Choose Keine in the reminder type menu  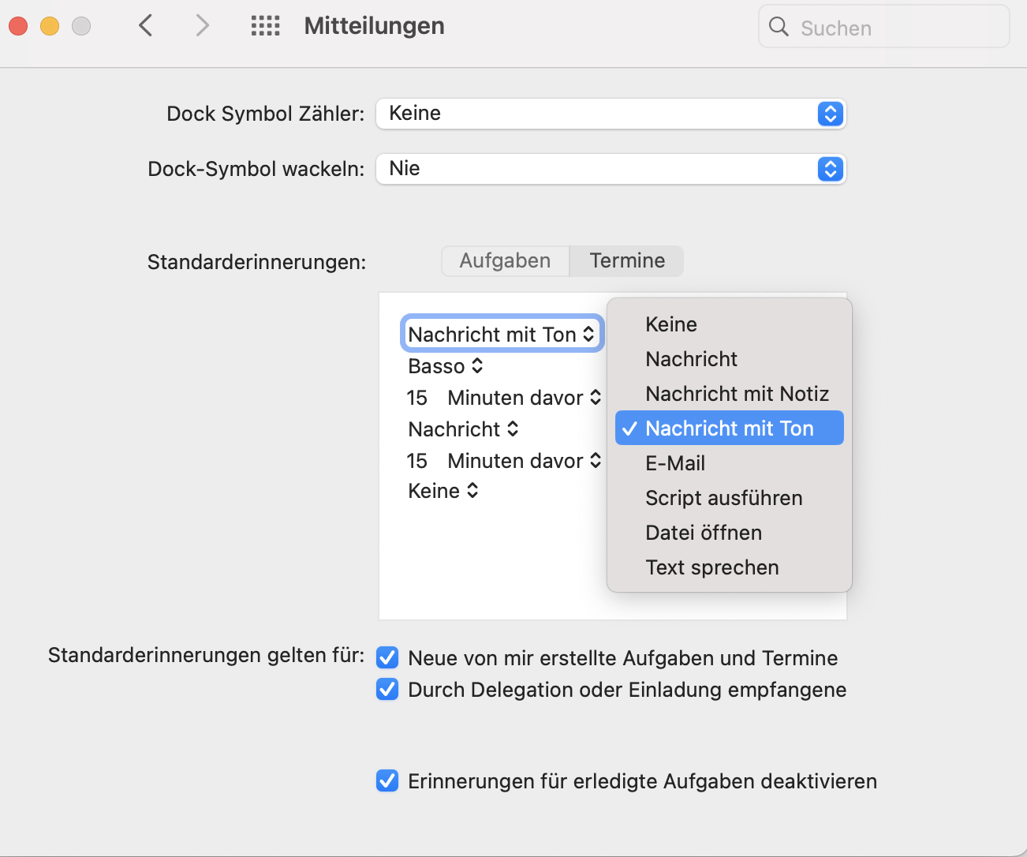(x=671, y=324)
